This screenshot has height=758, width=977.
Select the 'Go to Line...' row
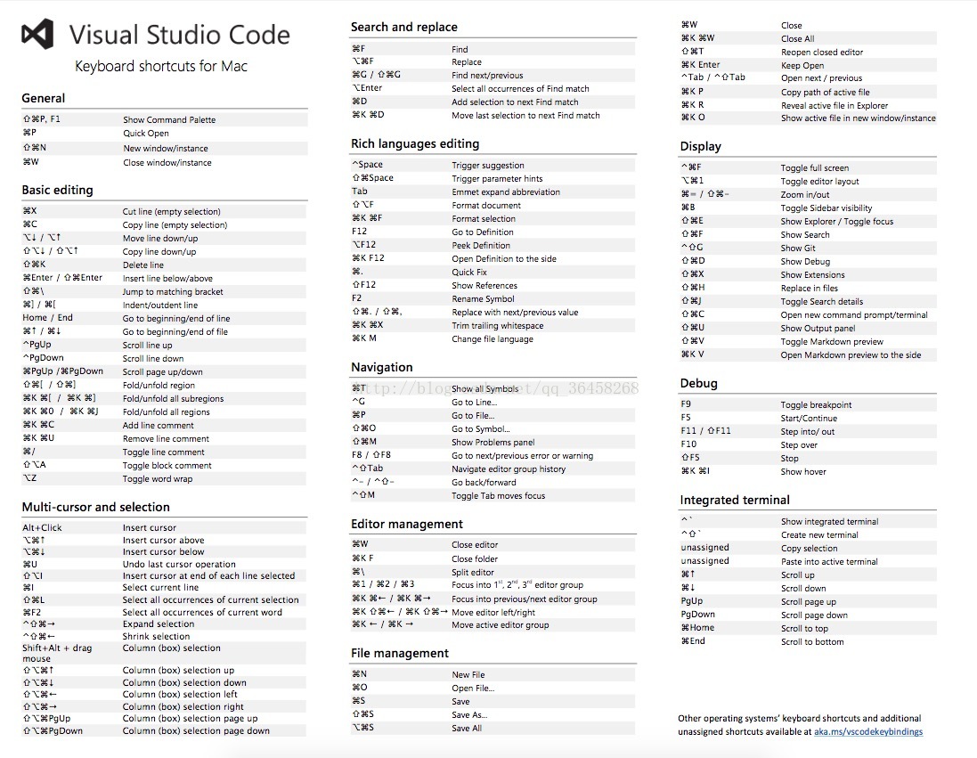(493, 402)
